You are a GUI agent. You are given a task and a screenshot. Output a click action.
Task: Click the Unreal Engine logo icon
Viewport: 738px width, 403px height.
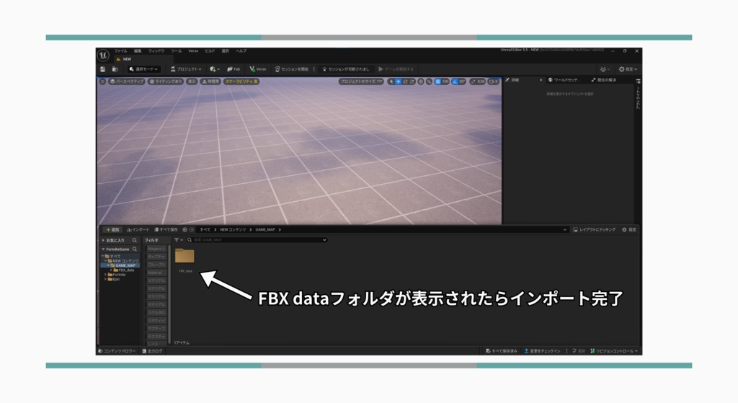[103, 55]
